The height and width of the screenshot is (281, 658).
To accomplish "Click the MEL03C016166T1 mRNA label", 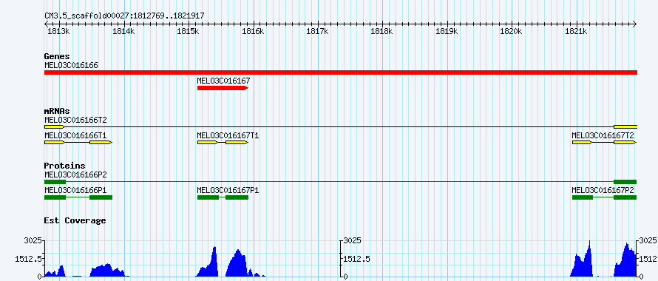I will (x=75, y=135).
